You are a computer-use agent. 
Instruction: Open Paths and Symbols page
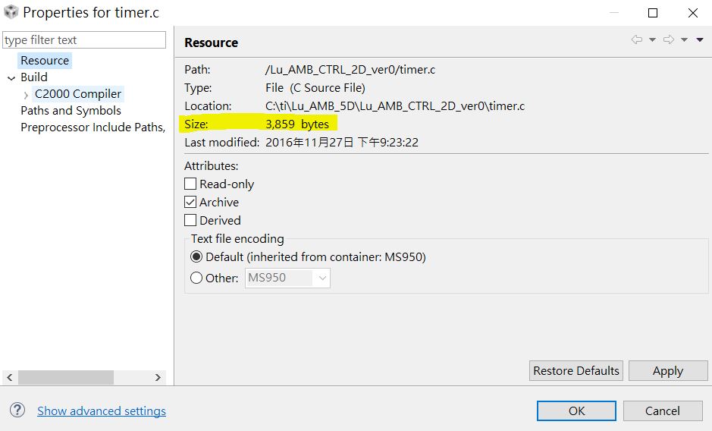71,111
